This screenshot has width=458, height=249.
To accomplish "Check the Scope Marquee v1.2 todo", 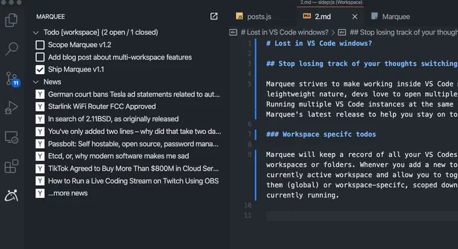I will click(x=40, y=45).
